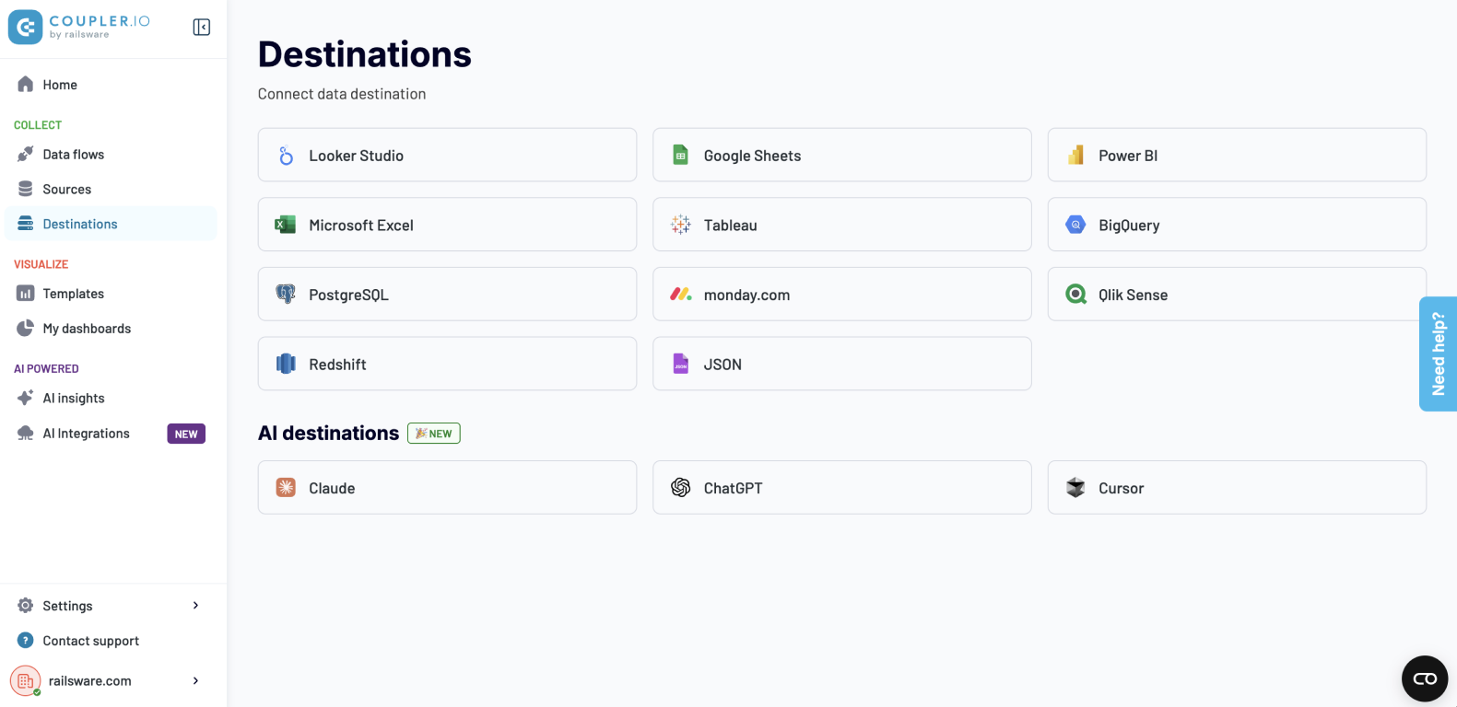Open the Templates page
1457x707 pixels.
tap(74, 294)
